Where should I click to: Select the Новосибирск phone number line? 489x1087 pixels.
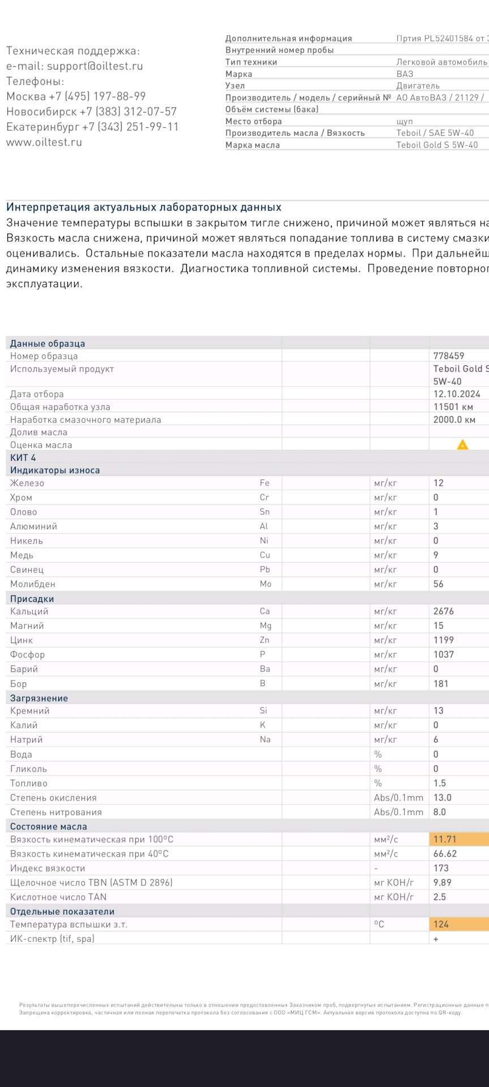[92, 112]
